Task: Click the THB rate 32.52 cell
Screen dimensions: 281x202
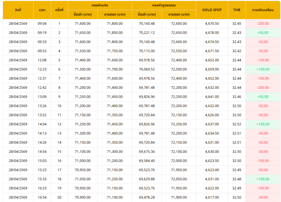Action: pyautogui.click(x=237, y=124)
